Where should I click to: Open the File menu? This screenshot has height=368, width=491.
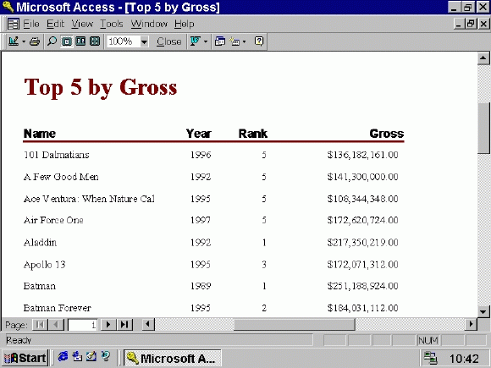31,24
